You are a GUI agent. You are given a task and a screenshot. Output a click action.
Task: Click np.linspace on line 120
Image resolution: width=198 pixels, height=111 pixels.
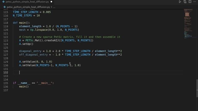[x=39, y=30]
